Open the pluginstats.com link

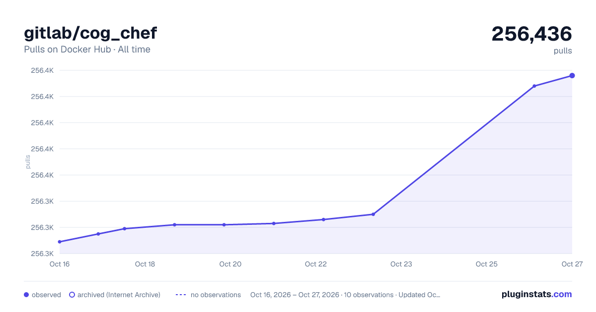coord(536,294)
